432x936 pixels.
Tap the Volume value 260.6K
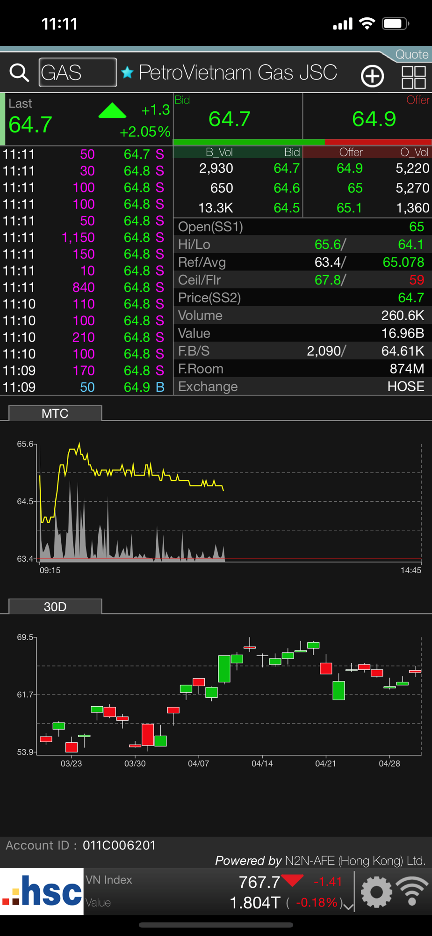point(403,315)
